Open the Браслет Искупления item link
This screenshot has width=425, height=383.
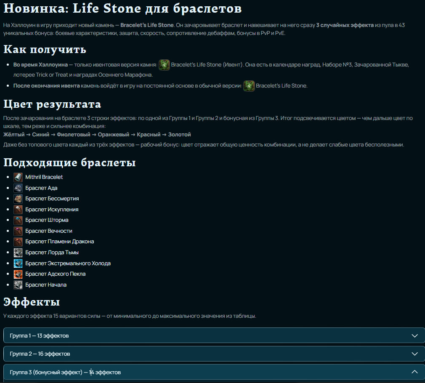[52, 209]
